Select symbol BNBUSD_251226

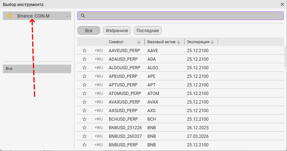125,128
